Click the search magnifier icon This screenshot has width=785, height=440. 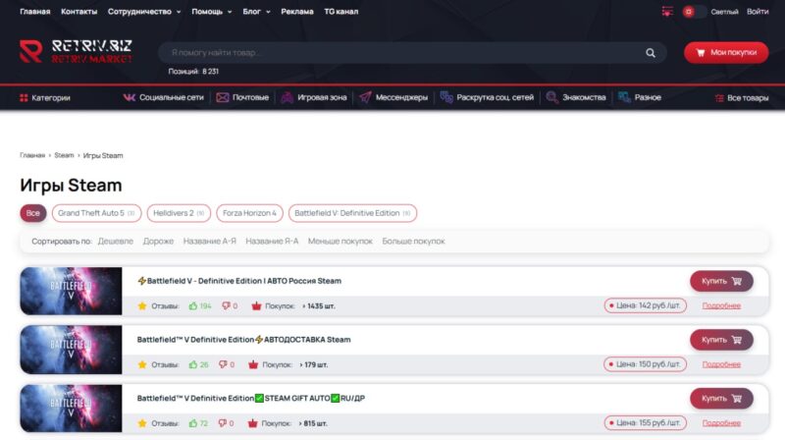point(651,53)
